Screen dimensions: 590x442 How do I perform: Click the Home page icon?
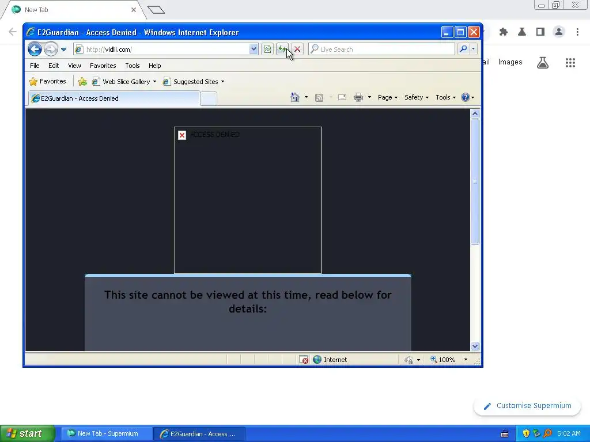(294, 97)
